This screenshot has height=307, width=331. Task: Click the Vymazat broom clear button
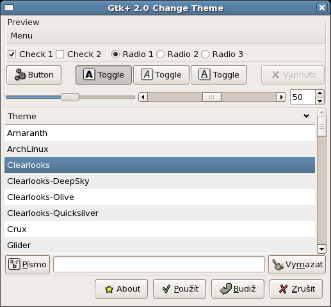(x=297, y=265)
